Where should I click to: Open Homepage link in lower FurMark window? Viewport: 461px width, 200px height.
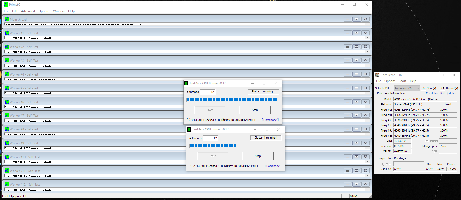click(x=273, y=166)
